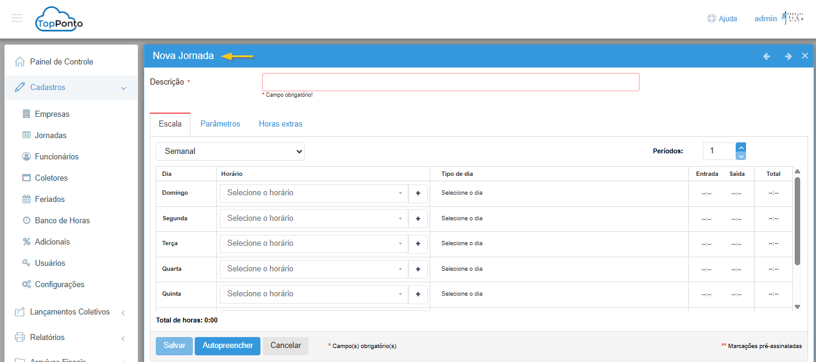
Task: Switch to the Parâmetros tab
Action: tap(220, 124)
